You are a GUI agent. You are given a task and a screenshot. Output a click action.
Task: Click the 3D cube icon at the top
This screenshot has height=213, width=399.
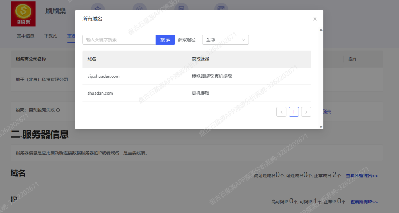pyautogui.click(x=139, y=8)
